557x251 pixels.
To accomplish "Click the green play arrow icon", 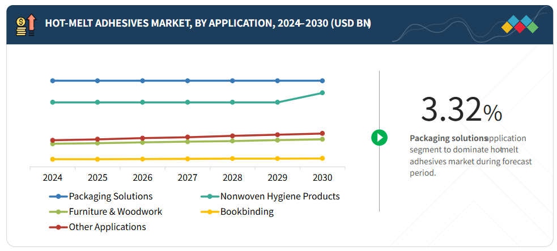I will 379,137.
